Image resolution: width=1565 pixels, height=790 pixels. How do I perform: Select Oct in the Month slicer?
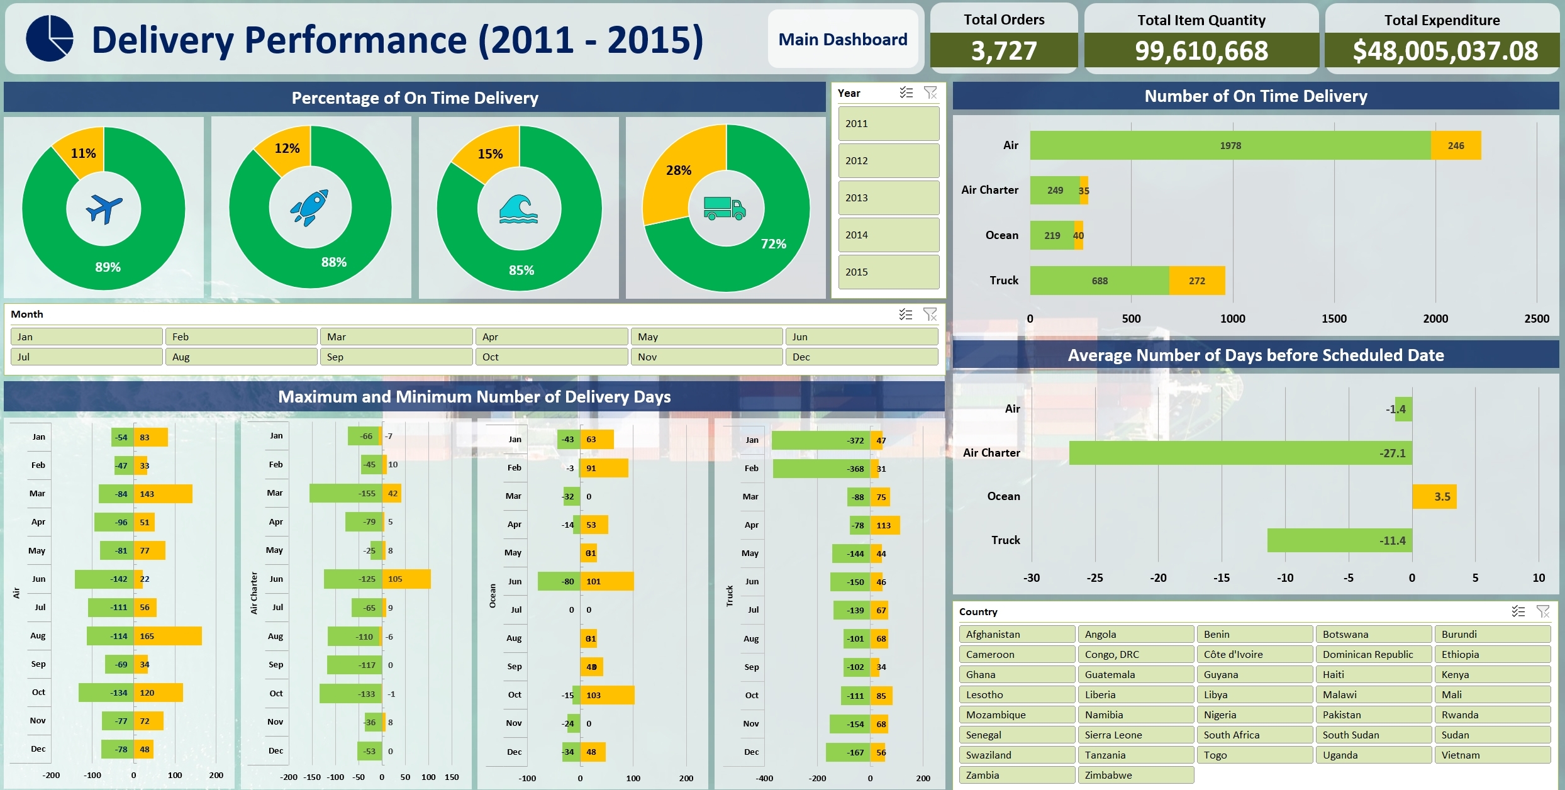(552, 357)
